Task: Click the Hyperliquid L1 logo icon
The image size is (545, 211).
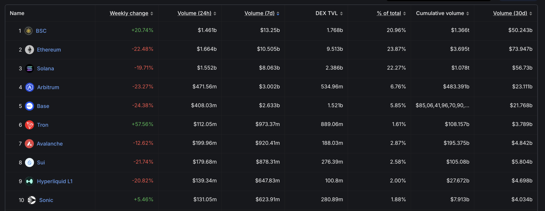Action: click(30, 181)
